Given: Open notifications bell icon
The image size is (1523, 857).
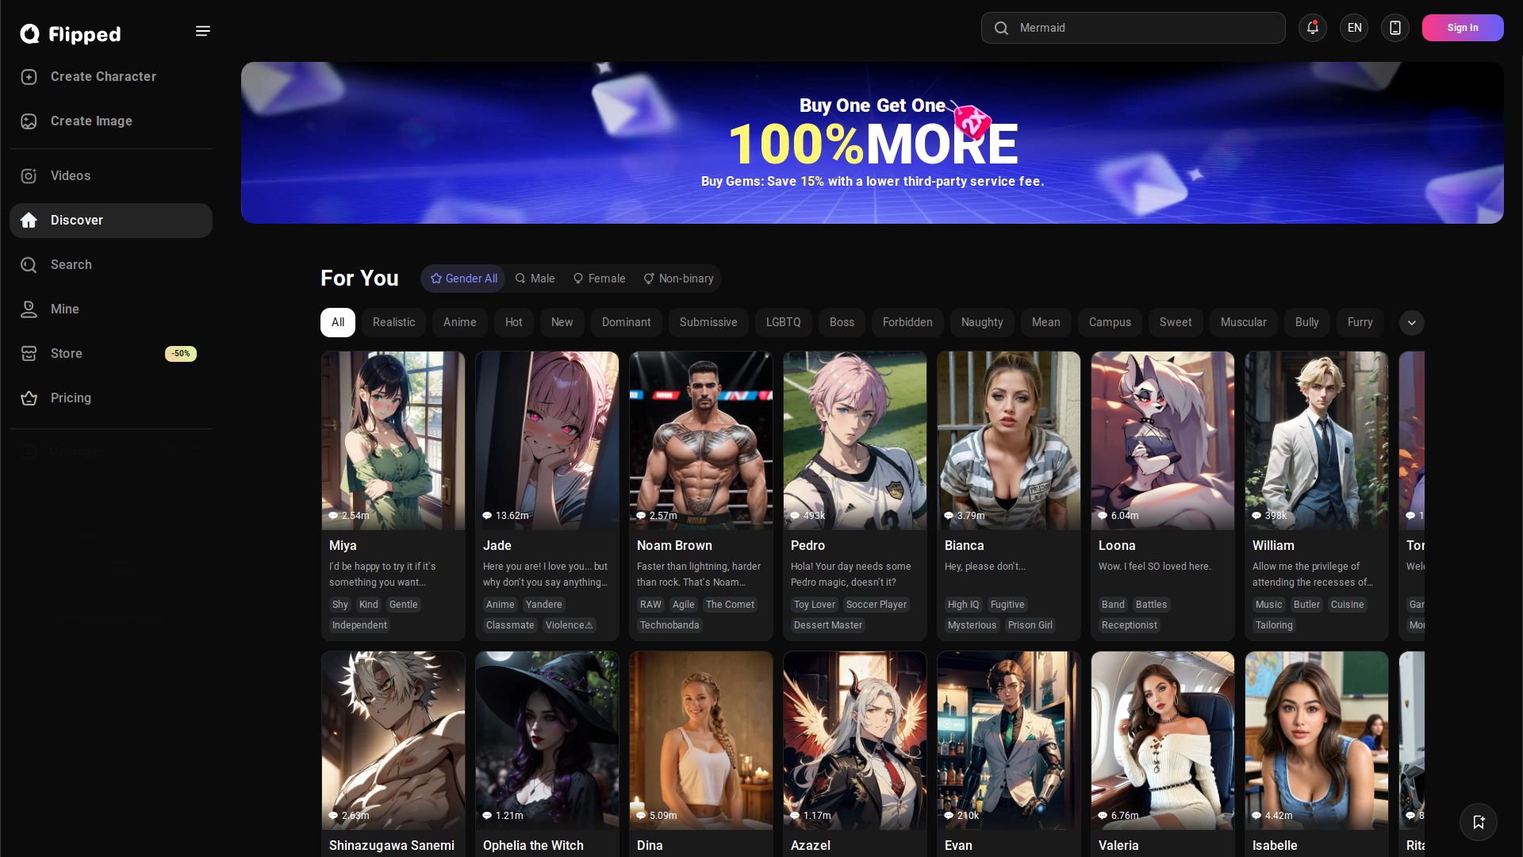Looking at the screenshot, I should (1312, 28).
